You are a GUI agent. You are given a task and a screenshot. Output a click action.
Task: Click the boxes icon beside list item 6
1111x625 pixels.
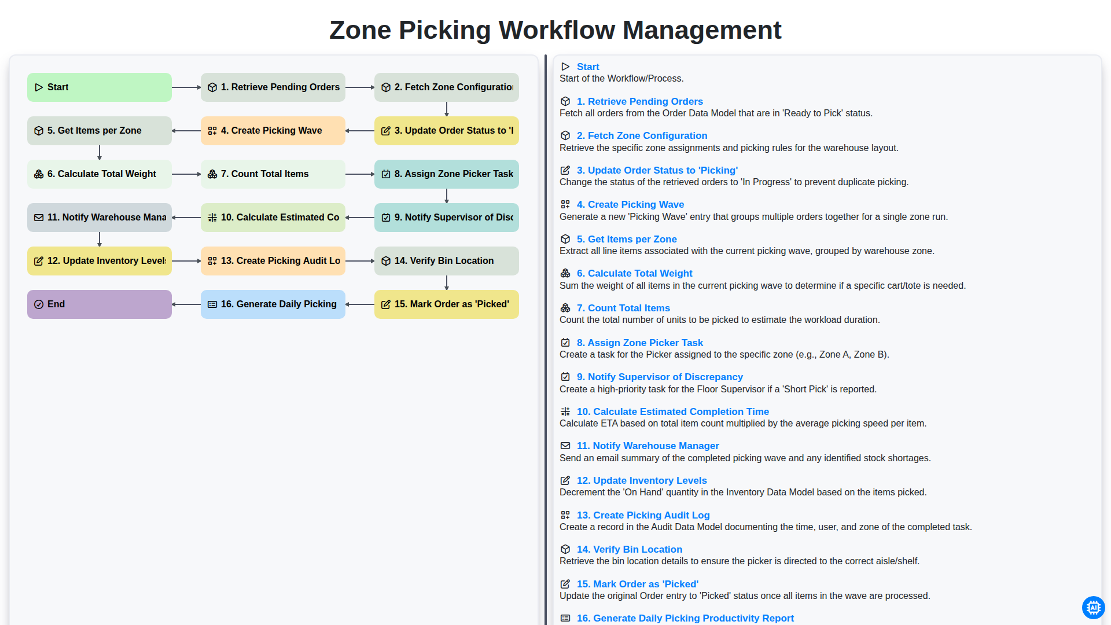pos(565,273)
